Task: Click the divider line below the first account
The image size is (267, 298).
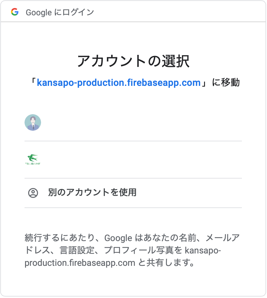Action: pyautogui.click(x=133, y=141)
